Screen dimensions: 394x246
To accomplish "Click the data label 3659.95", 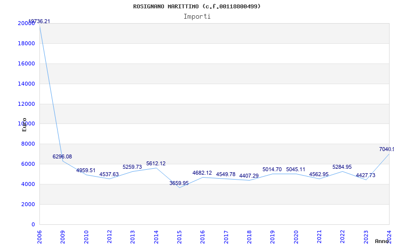I will click(x=179, y=183).
